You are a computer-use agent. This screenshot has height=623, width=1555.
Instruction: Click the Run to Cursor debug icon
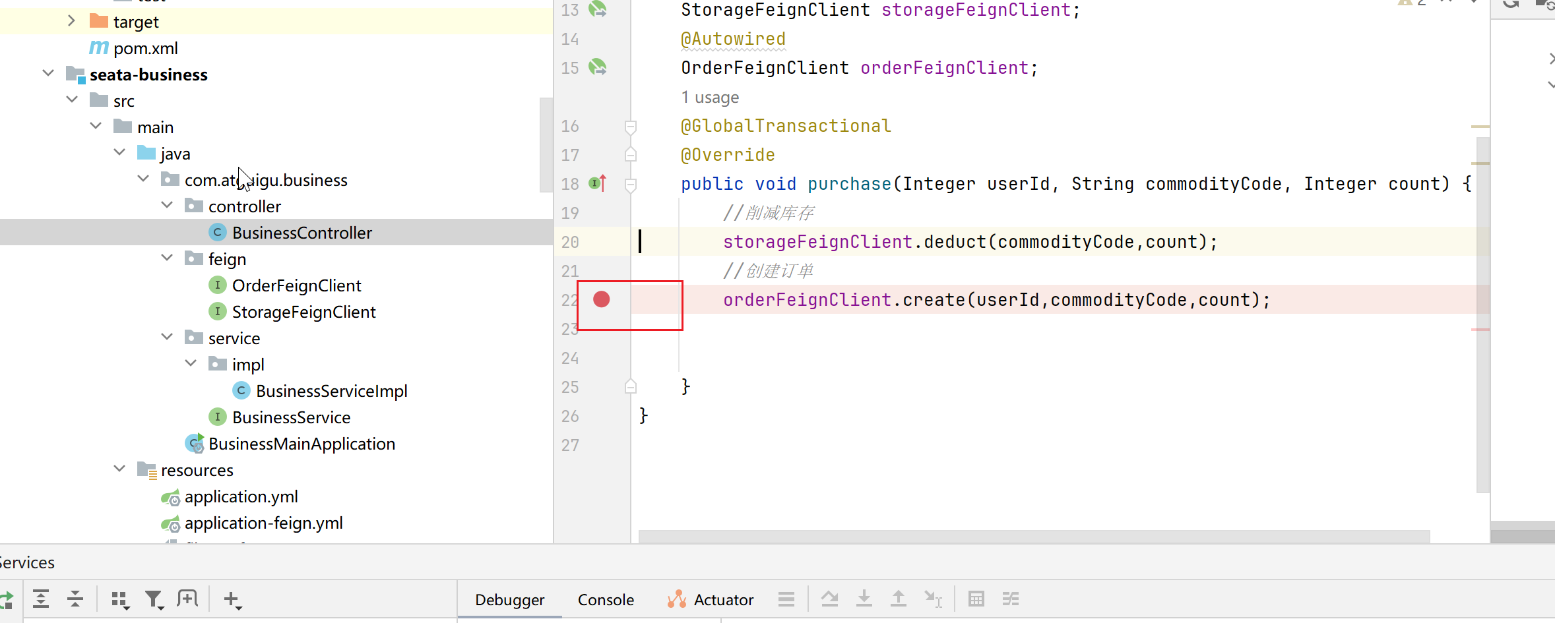tap(933, 599)
